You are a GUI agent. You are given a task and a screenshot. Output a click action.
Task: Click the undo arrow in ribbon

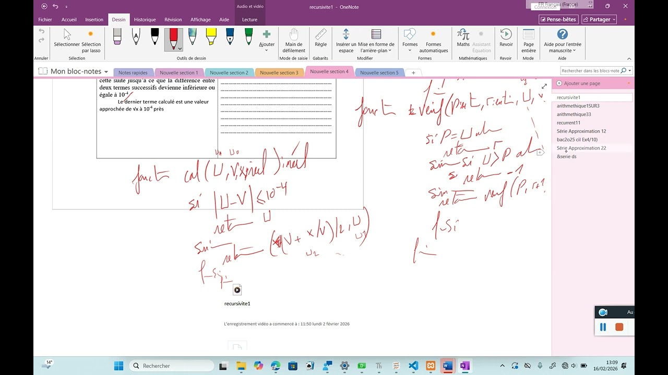point(41,31)
